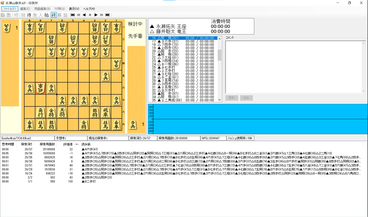Click the 待 (take back) toolbar button

click(29, 15)
